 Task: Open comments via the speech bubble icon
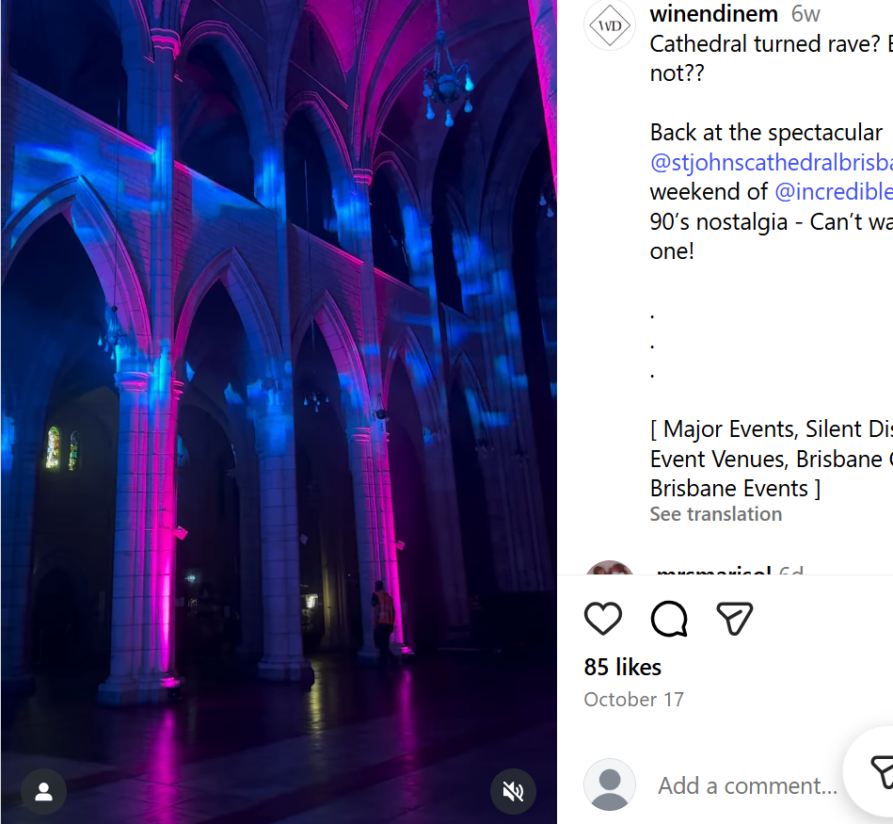pyautogui.click(x=669, y=619)
